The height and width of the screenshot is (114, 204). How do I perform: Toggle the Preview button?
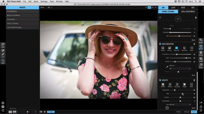[x=51, y=112]
